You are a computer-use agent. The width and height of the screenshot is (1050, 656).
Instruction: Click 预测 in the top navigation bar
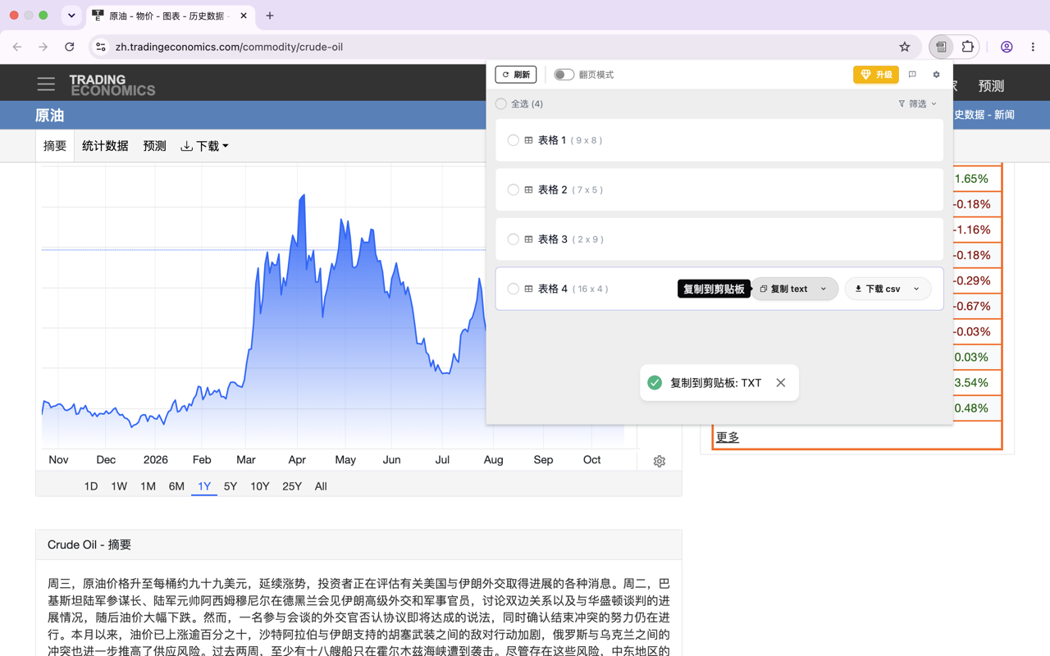pos(991,85)
